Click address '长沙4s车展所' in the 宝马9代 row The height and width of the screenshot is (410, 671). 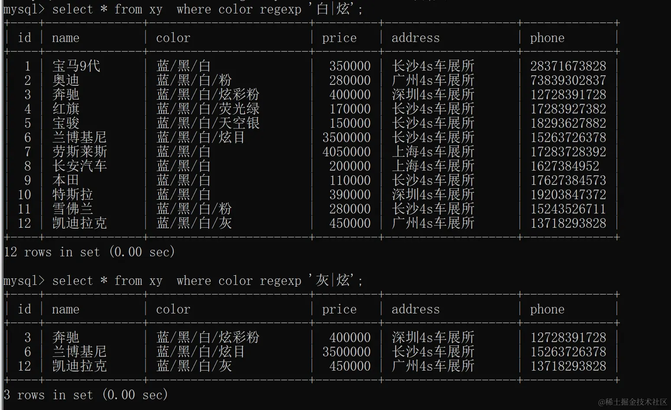(x=433, y=66)
